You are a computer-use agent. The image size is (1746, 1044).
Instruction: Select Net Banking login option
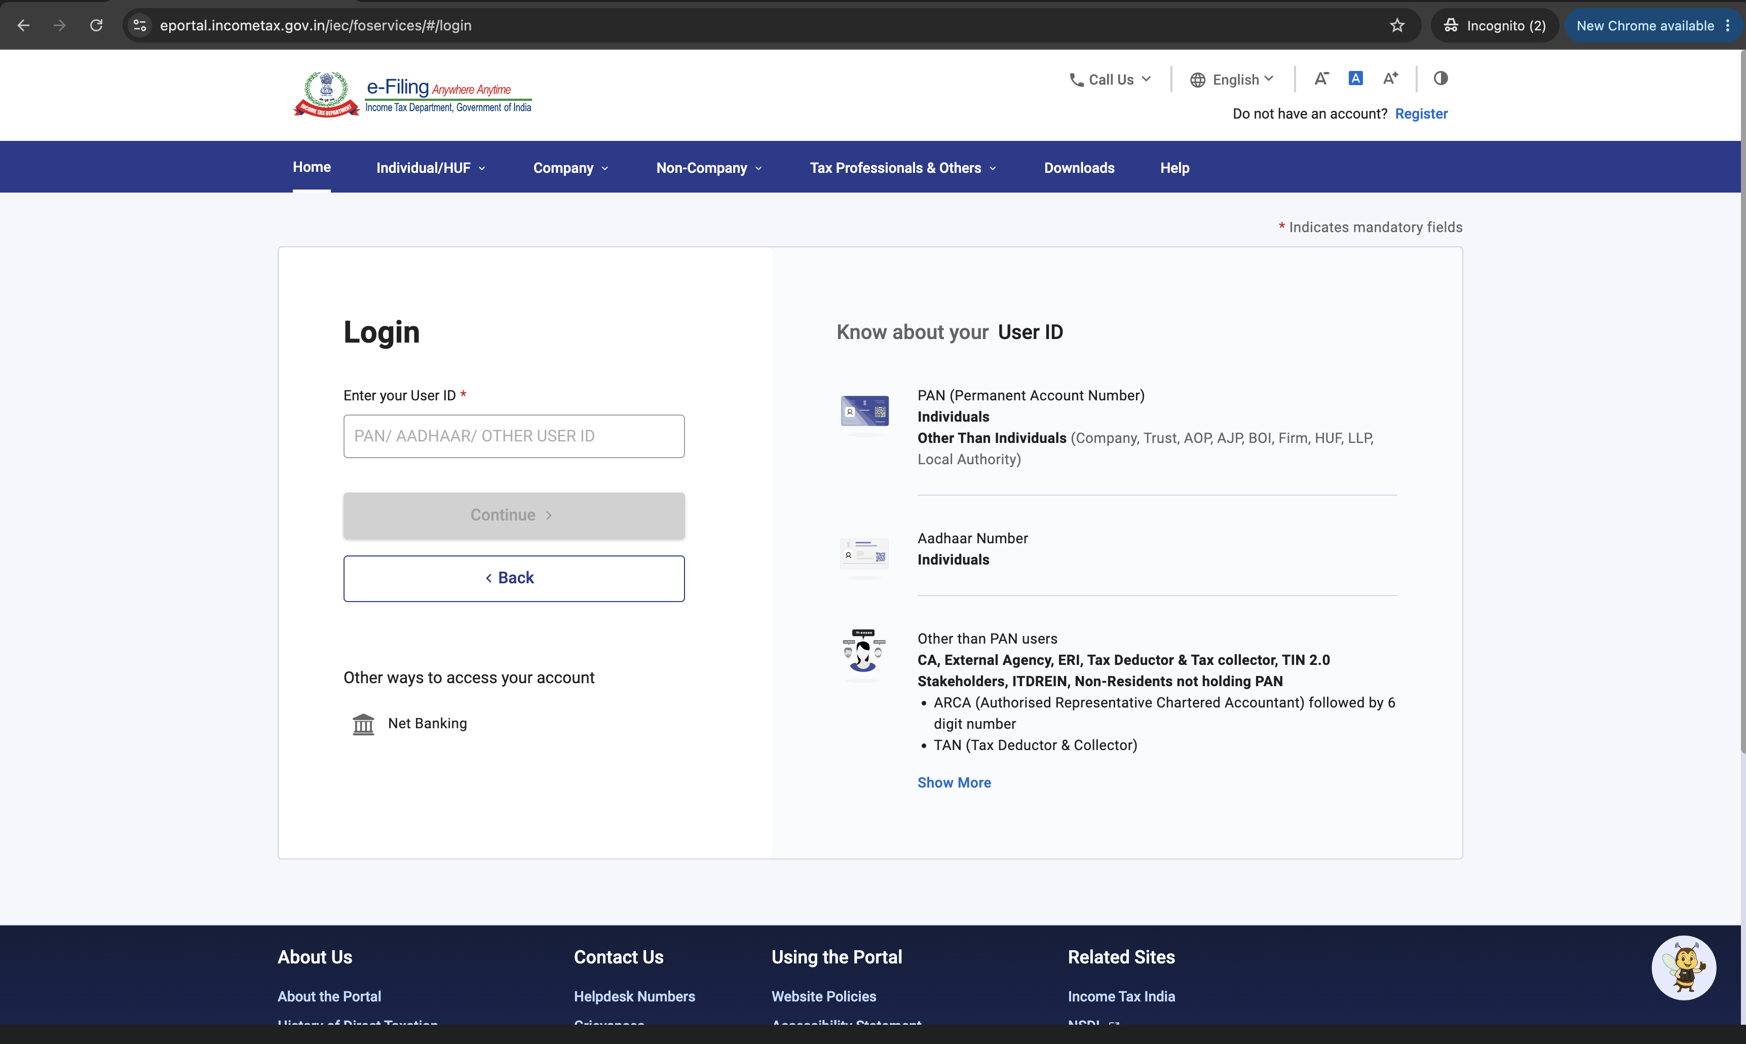pyautogui.click(x=427, y=723)
